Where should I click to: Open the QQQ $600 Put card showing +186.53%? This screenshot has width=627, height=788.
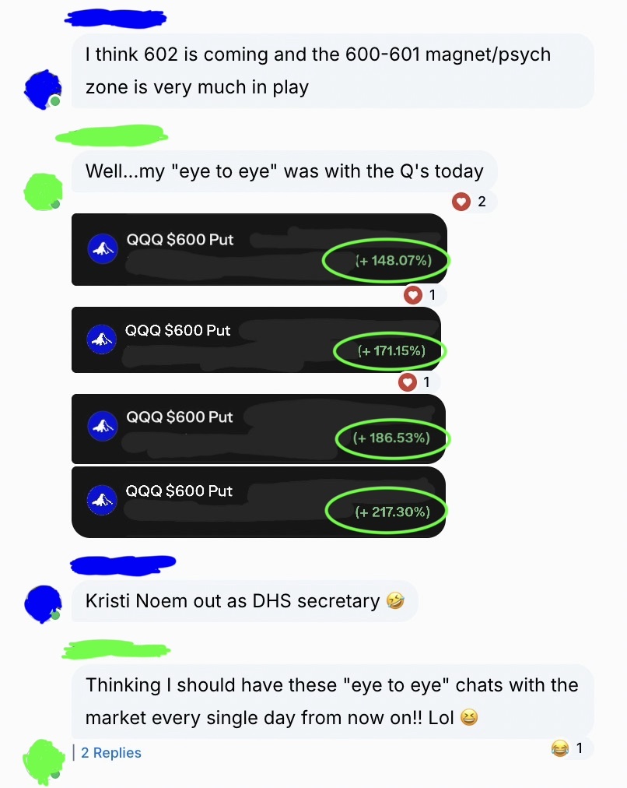pyautogui.click(x=258, y=429)
